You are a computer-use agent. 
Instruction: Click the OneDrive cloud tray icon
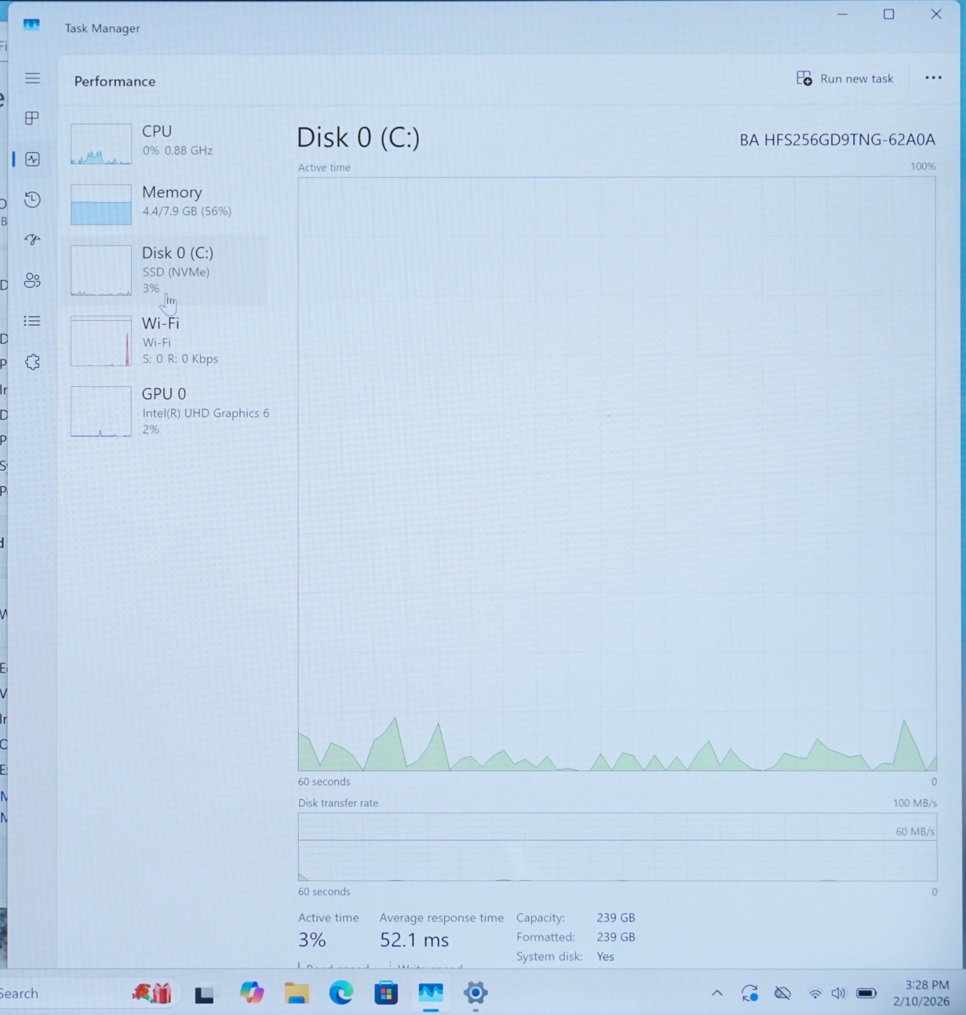(783, 993)
